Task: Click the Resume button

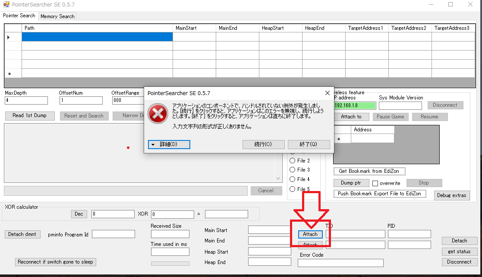Action: tap(429, 117)
